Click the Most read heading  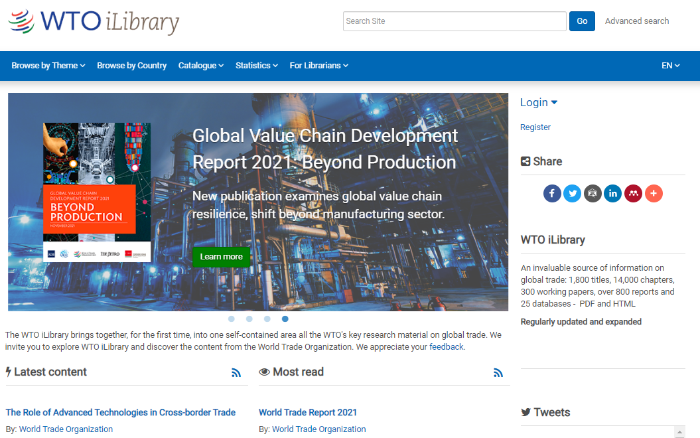[x=291, y=372]
